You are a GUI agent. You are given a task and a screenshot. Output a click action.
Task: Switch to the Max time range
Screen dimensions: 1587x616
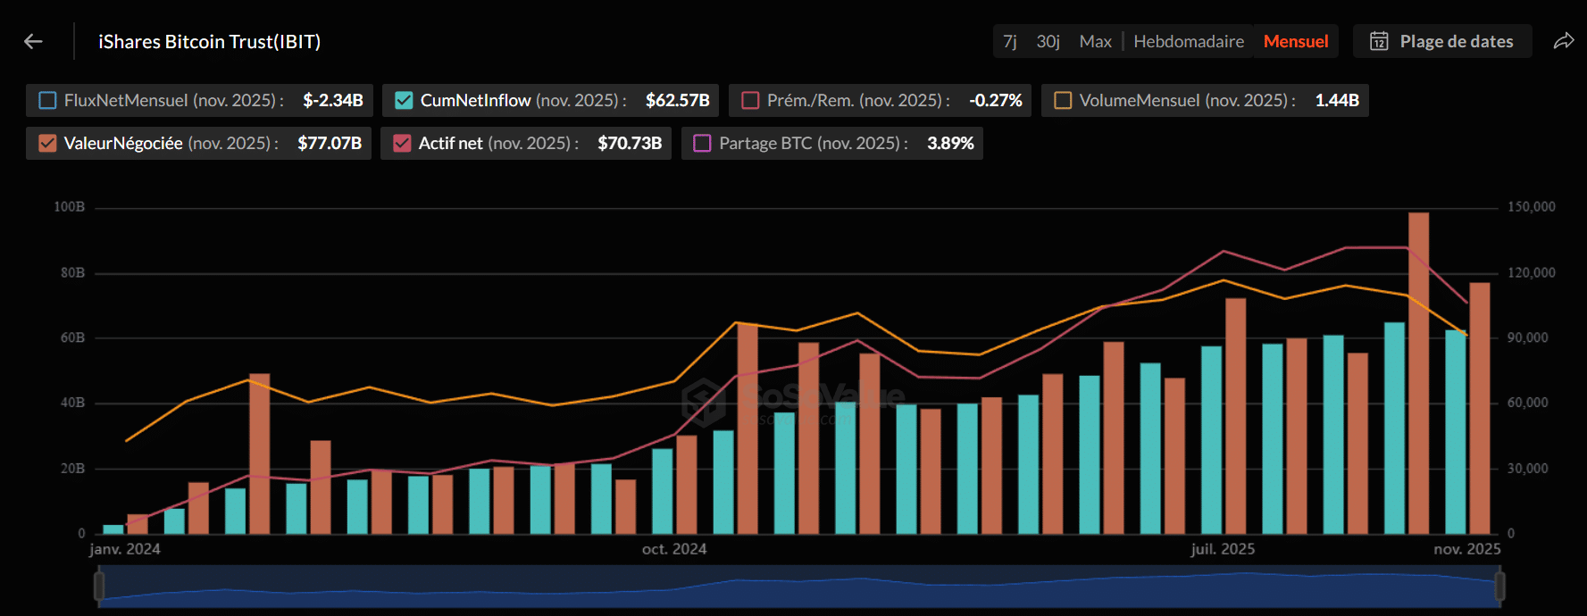click(1095, 41)
